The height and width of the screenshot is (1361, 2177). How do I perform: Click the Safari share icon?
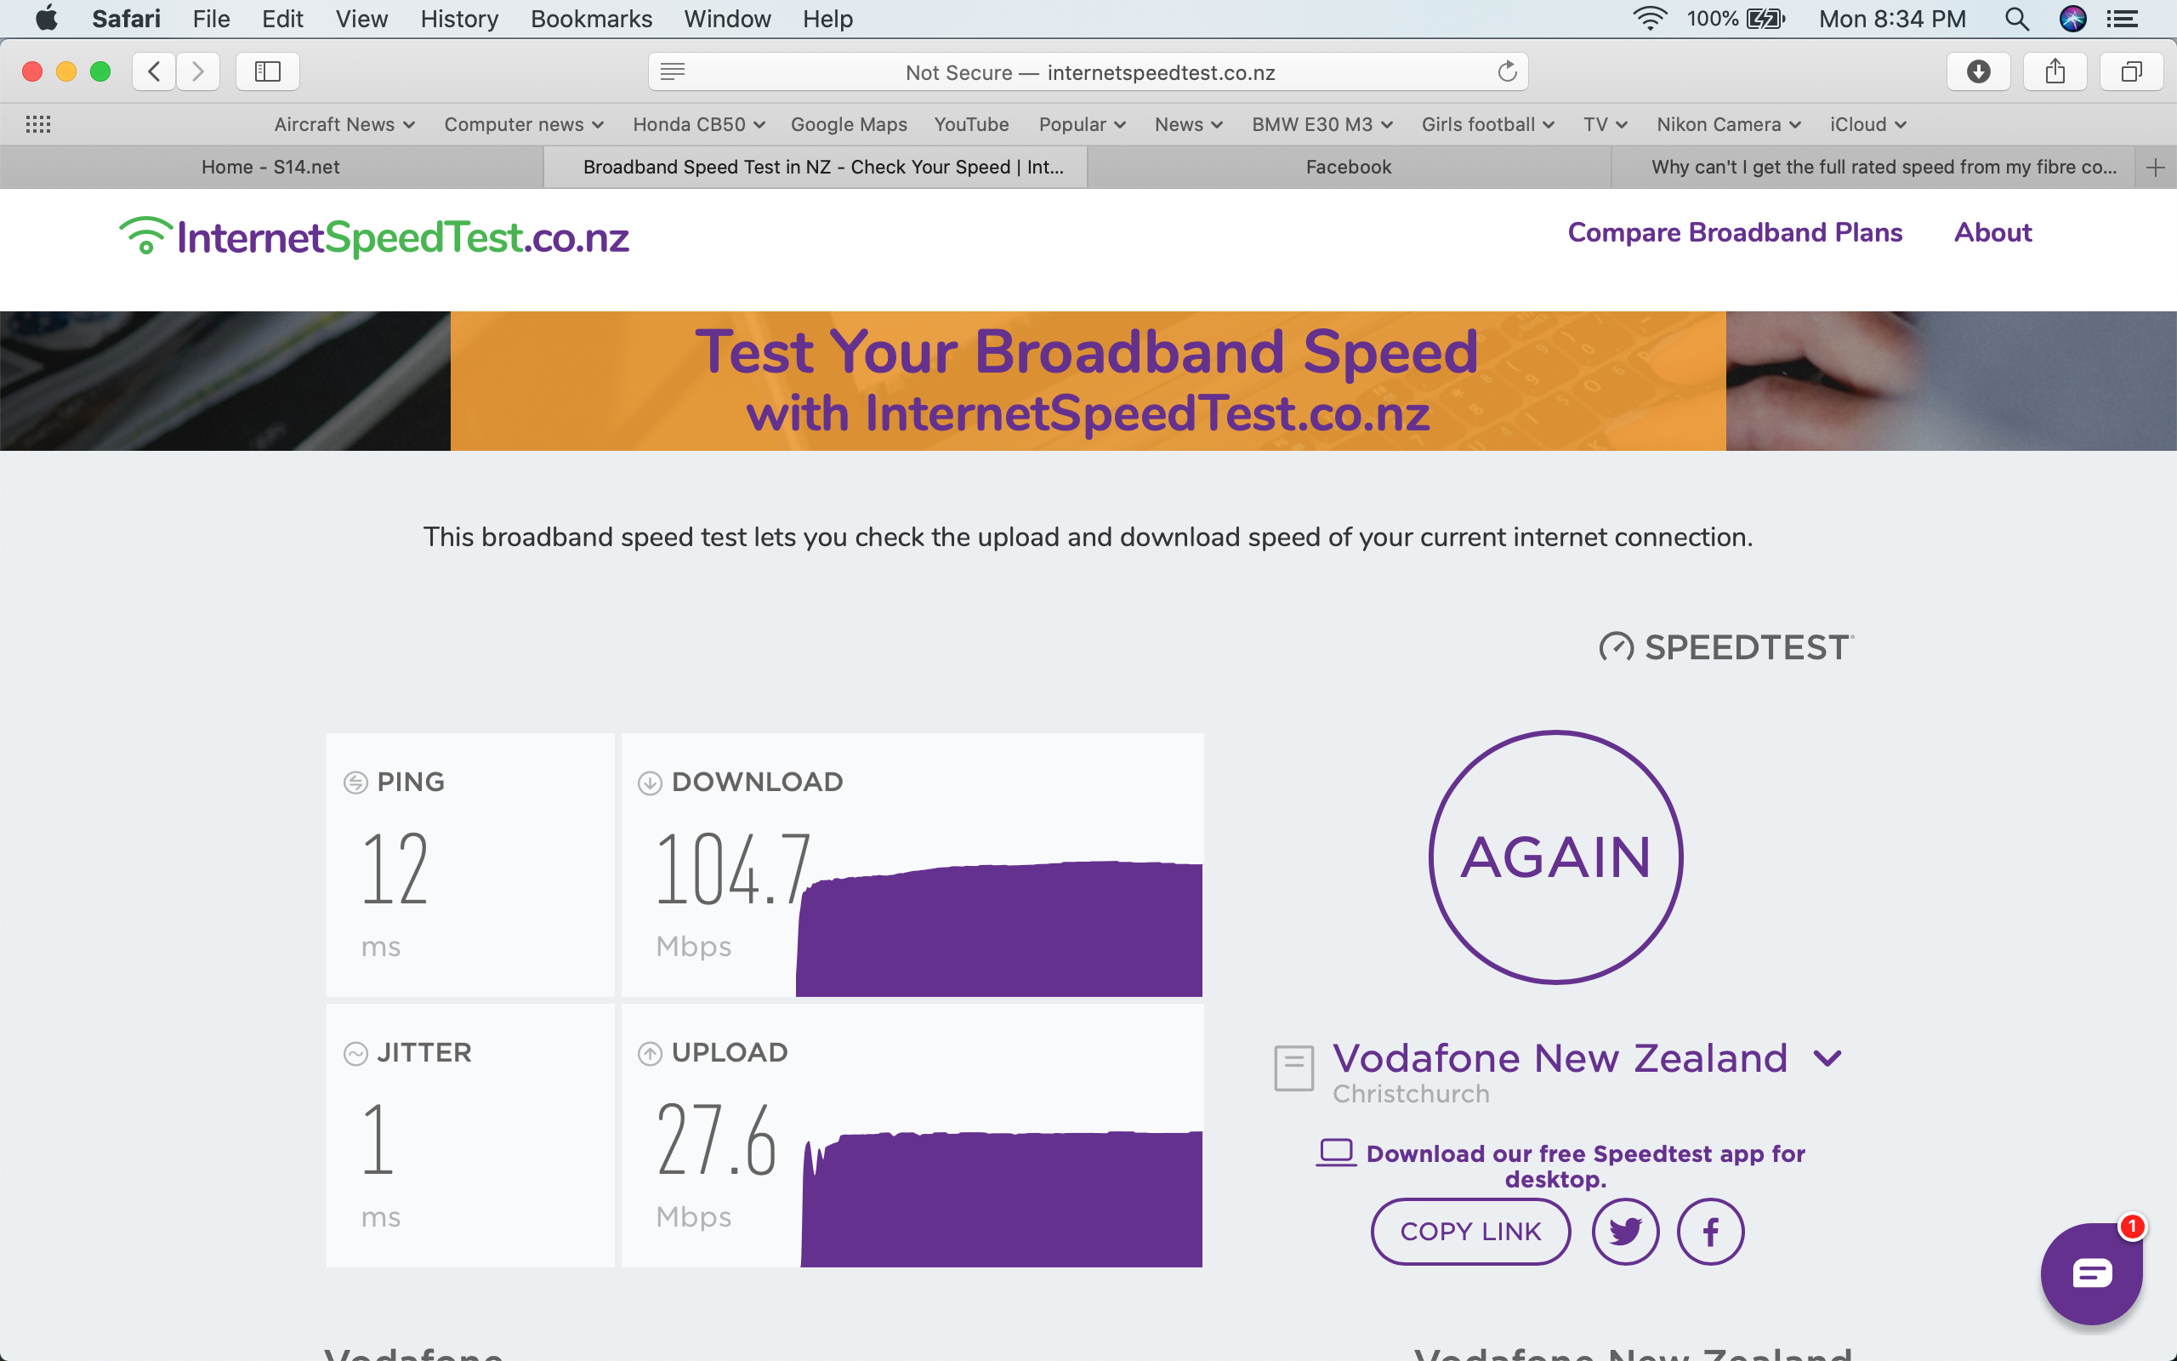2055,72
